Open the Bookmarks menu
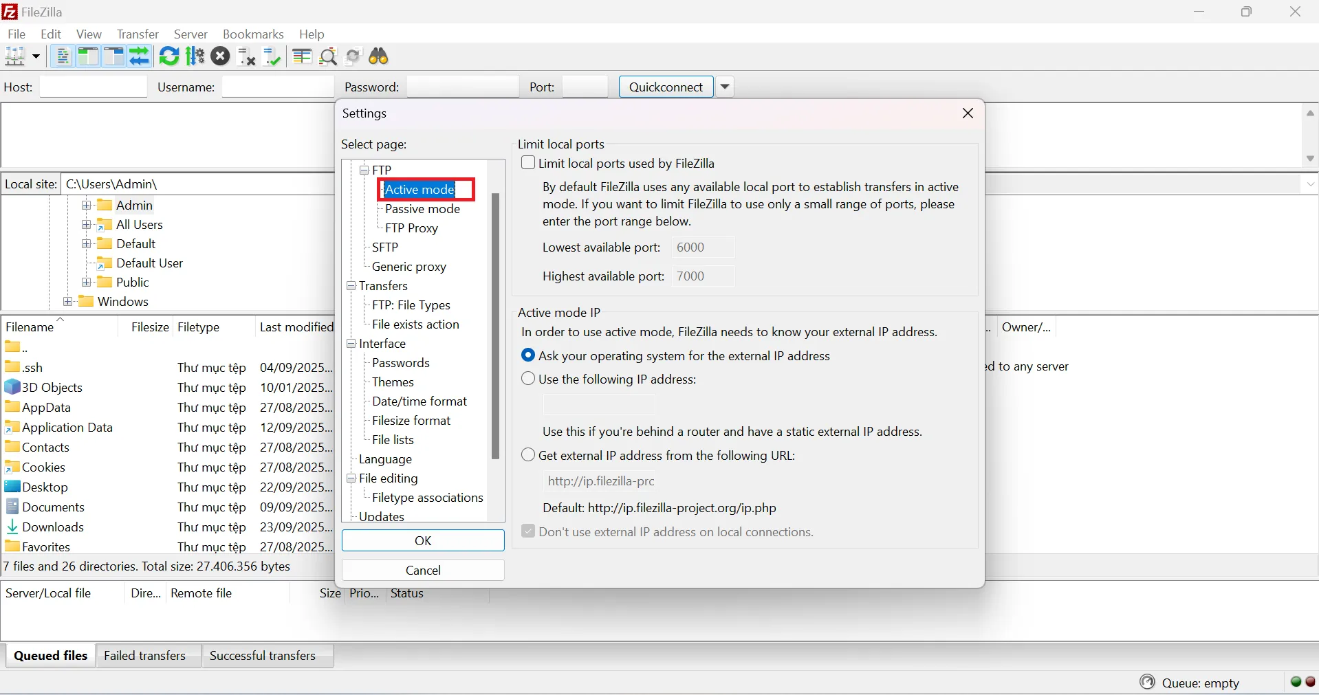Viewport: 1319px width, 695px height. tap(252, 34)
